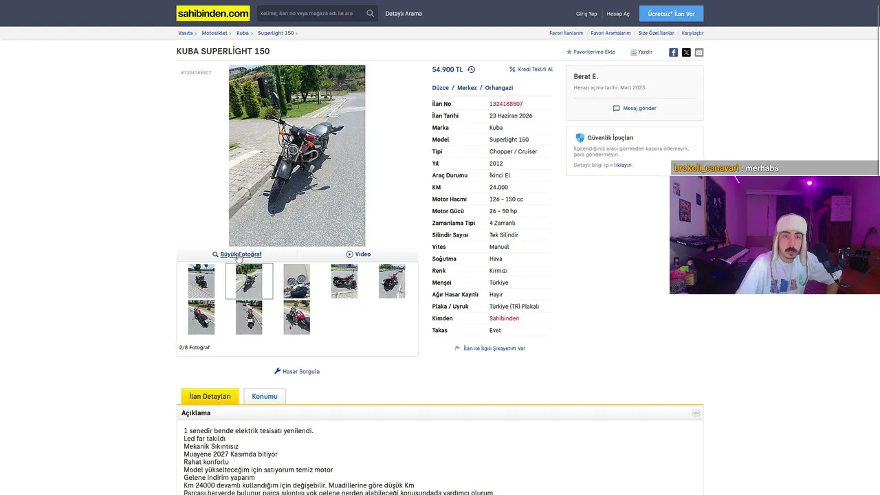The width and height of the screenshot is (880, 495).
Task: Click the 23 Haziran 2026 date
Action: (511, 115)
